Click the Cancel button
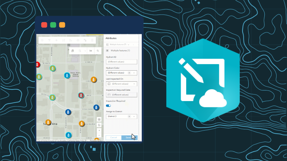 114,137
